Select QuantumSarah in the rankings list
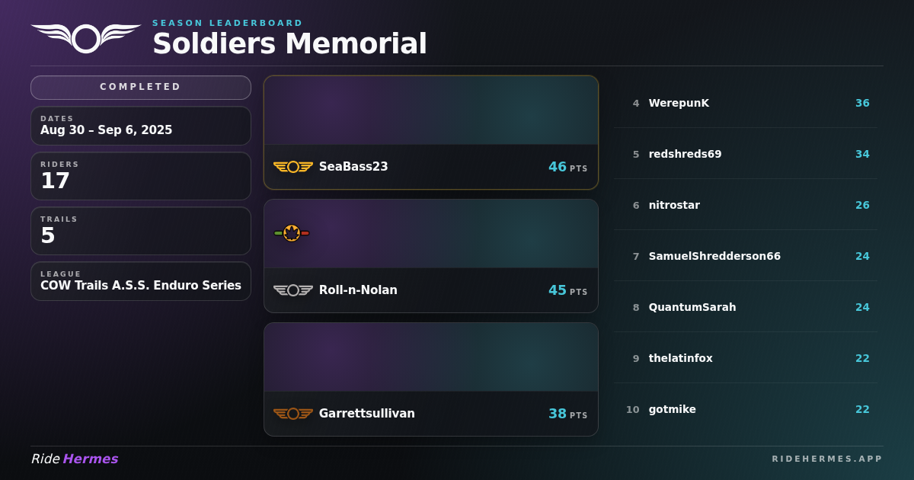 (x=746, y=307)
